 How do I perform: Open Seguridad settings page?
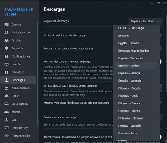point(19,48)
